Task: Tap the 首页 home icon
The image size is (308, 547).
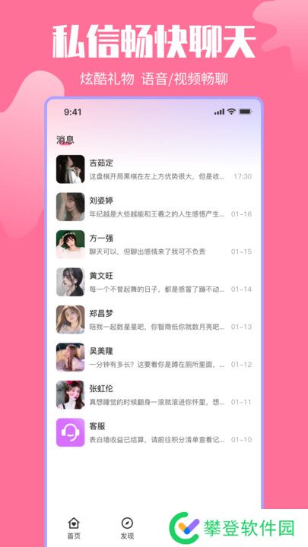Action: click(x=74, y=523)
